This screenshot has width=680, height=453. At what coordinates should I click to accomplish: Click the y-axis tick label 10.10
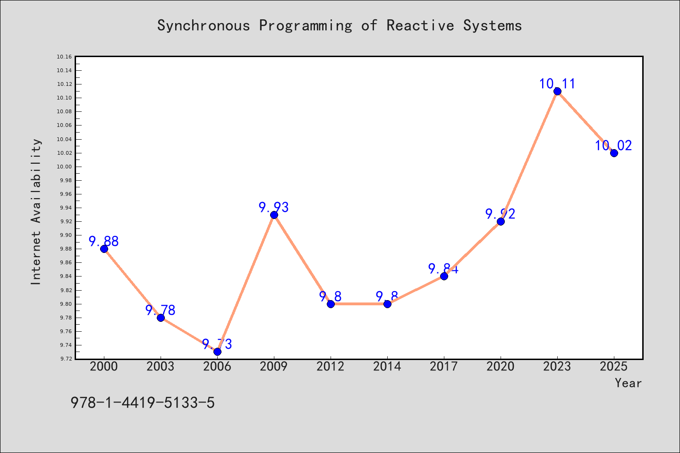pos(64,98)
